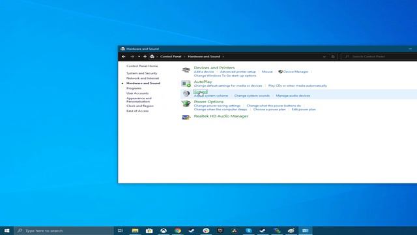Click the Realtek HD Audio Manager icon
417x235 pixels.
186,117
